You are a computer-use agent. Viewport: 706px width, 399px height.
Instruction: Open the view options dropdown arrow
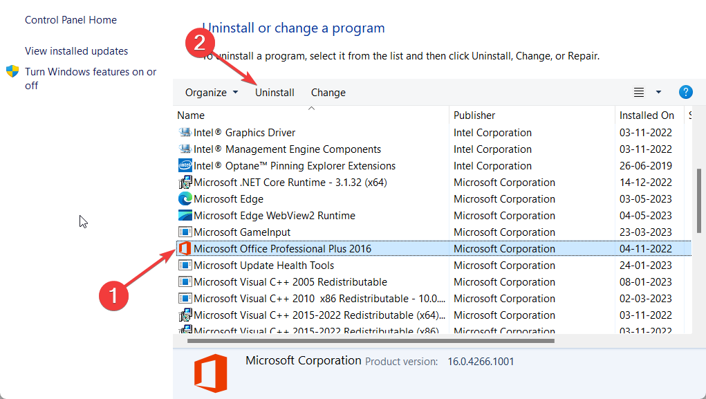(x=658, y=93)
